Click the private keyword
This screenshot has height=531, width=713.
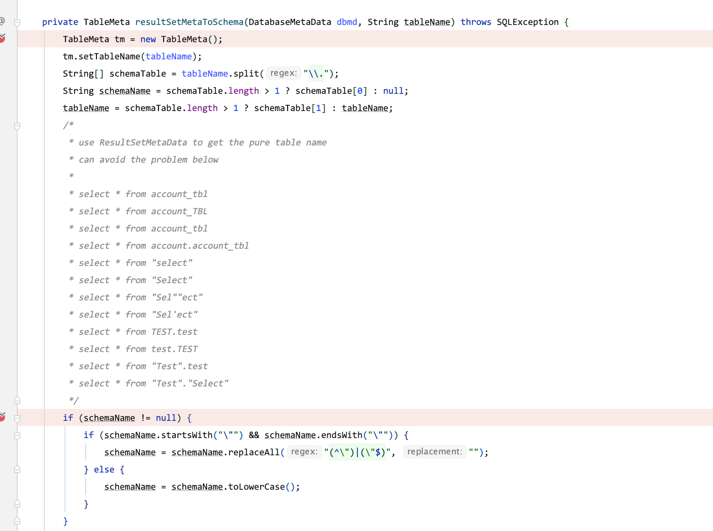(60, 22)
